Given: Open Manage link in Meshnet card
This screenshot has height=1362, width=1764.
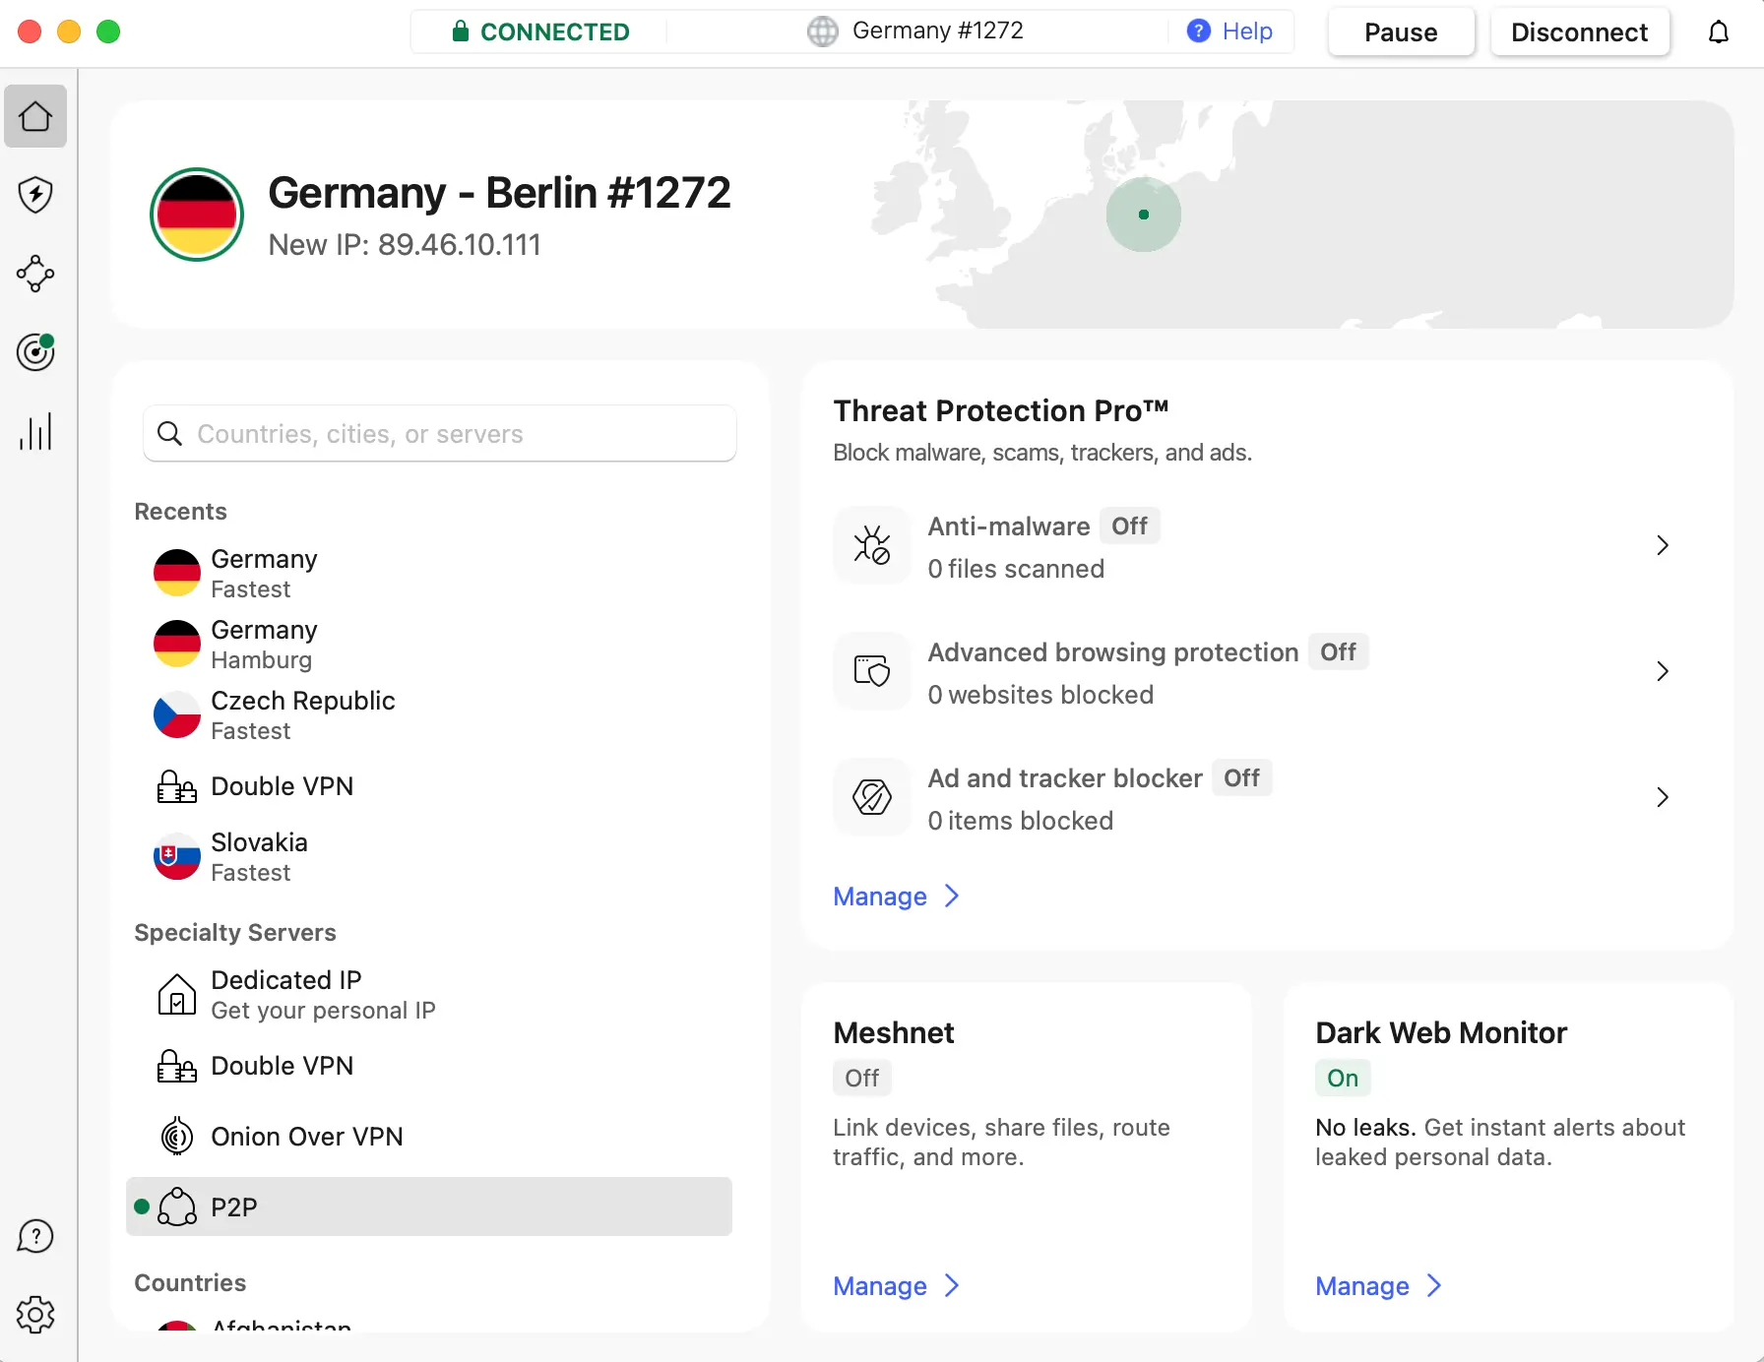Looking at the screenshot, I should pos(880,1286).
